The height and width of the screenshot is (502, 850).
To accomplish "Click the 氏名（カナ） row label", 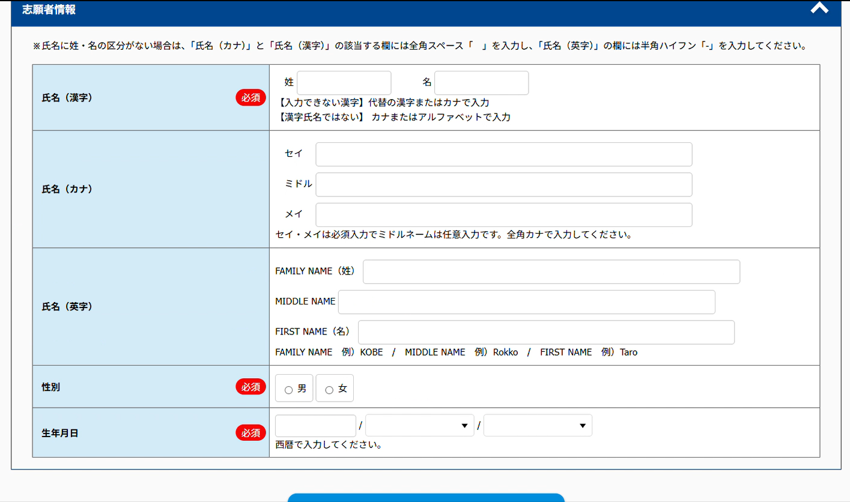I will pyautogui.click(x=67, y=189).
